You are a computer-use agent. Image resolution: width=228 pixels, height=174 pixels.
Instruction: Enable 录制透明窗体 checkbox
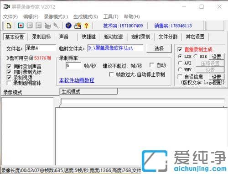(9, 83)
